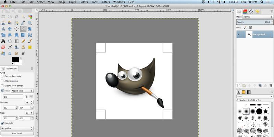
Task: Toggle the lock alpha channel icon
Action: [x=250, y=28]
